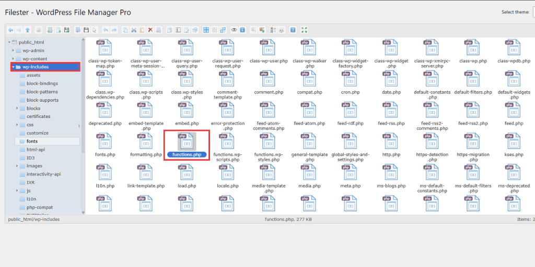Paste from the clipboard icon
Viewport: 535px width, 267px height.
(x=142, y=30)
